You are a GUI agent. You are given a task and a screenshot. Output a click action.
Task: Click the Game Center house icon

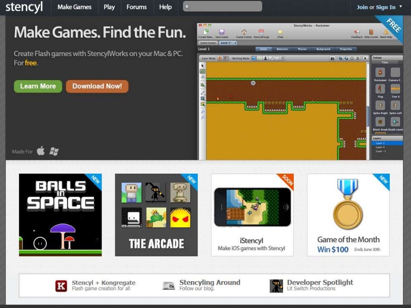pyautogui.click(x=244, y=32)
